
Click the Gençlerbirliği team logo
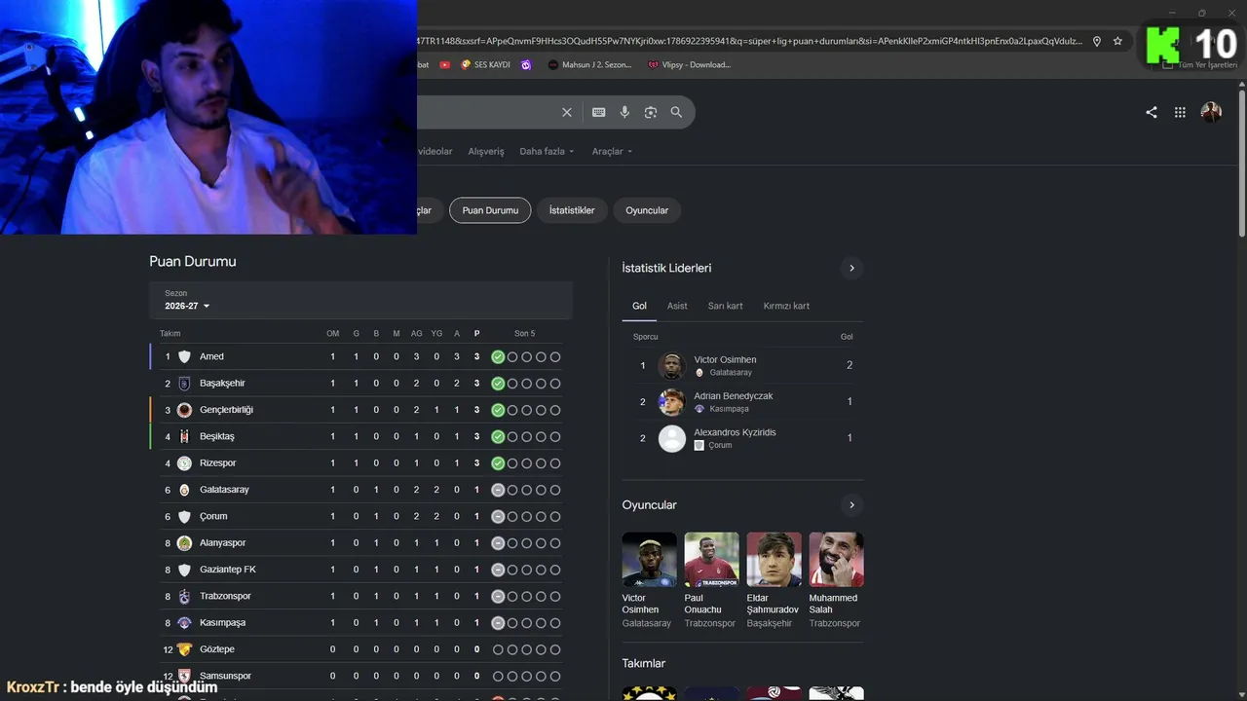coord(184,410)
